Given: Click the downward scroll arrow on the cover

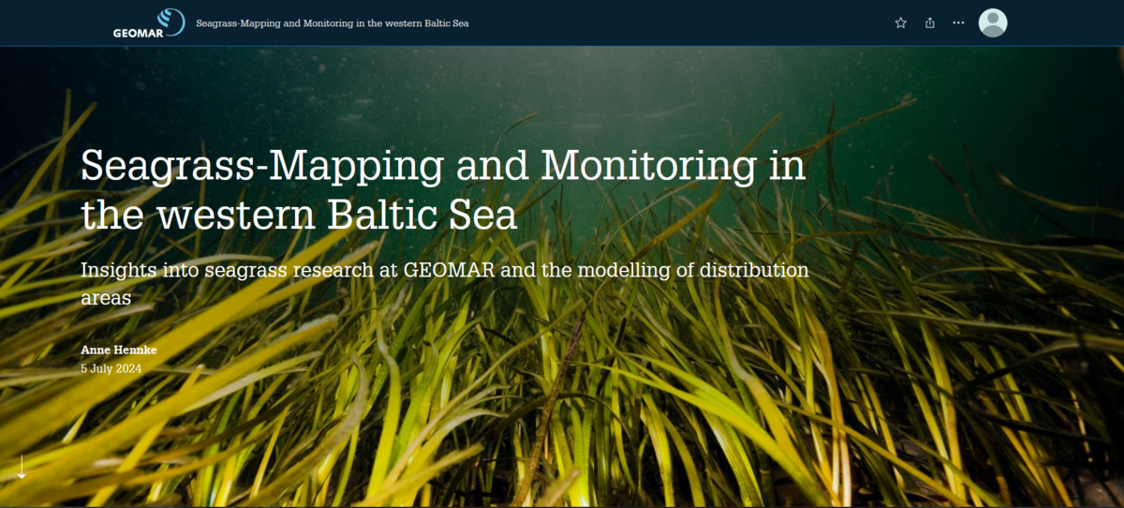Looking at the screenshot, I should [22, 467].
